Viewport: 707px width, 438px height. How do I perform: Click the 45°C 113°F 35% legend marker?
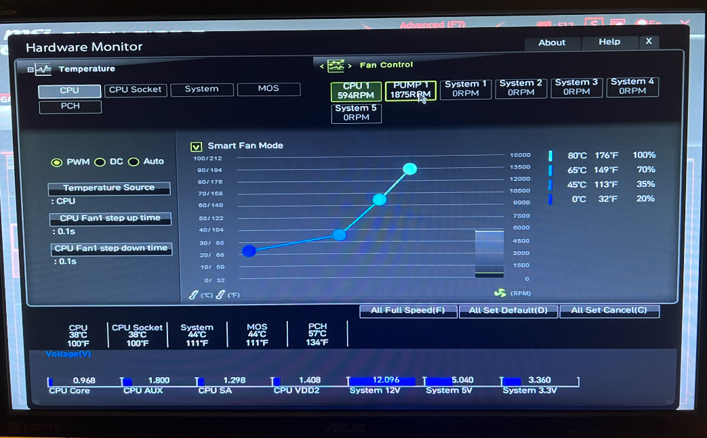550,185
